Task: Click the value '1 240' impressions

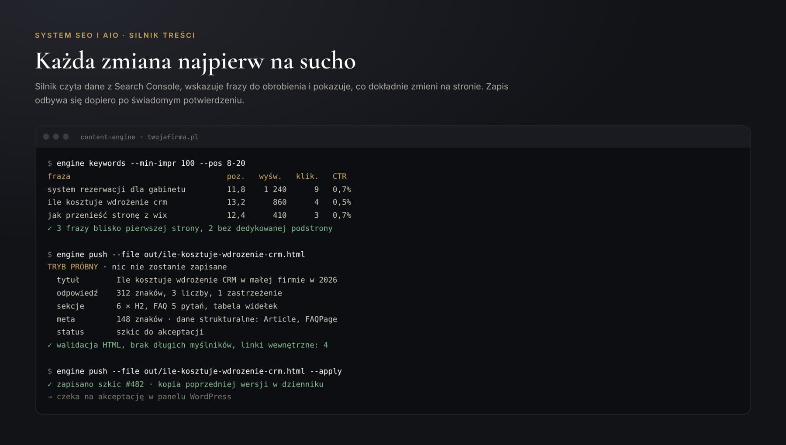Action: [x=275, y=189]
